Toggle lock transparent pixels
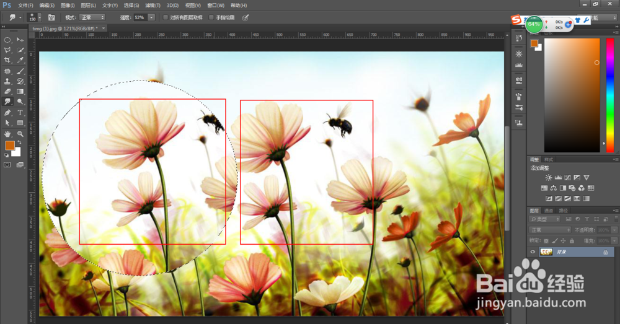620x324 pixels. click(x=546, y=240)
